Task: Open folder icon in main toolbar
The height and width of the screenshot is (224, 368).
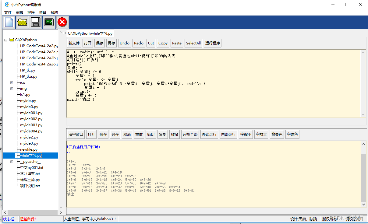Action: pos(22,23)
